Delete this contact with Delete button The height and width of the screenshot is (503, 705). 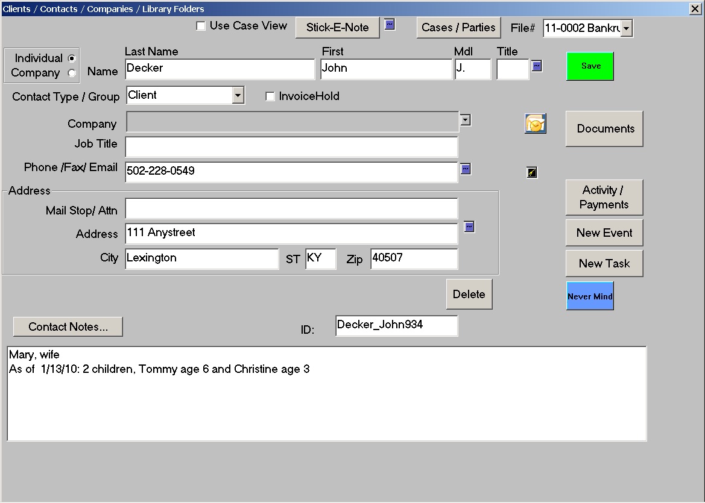tap(469, 294)
